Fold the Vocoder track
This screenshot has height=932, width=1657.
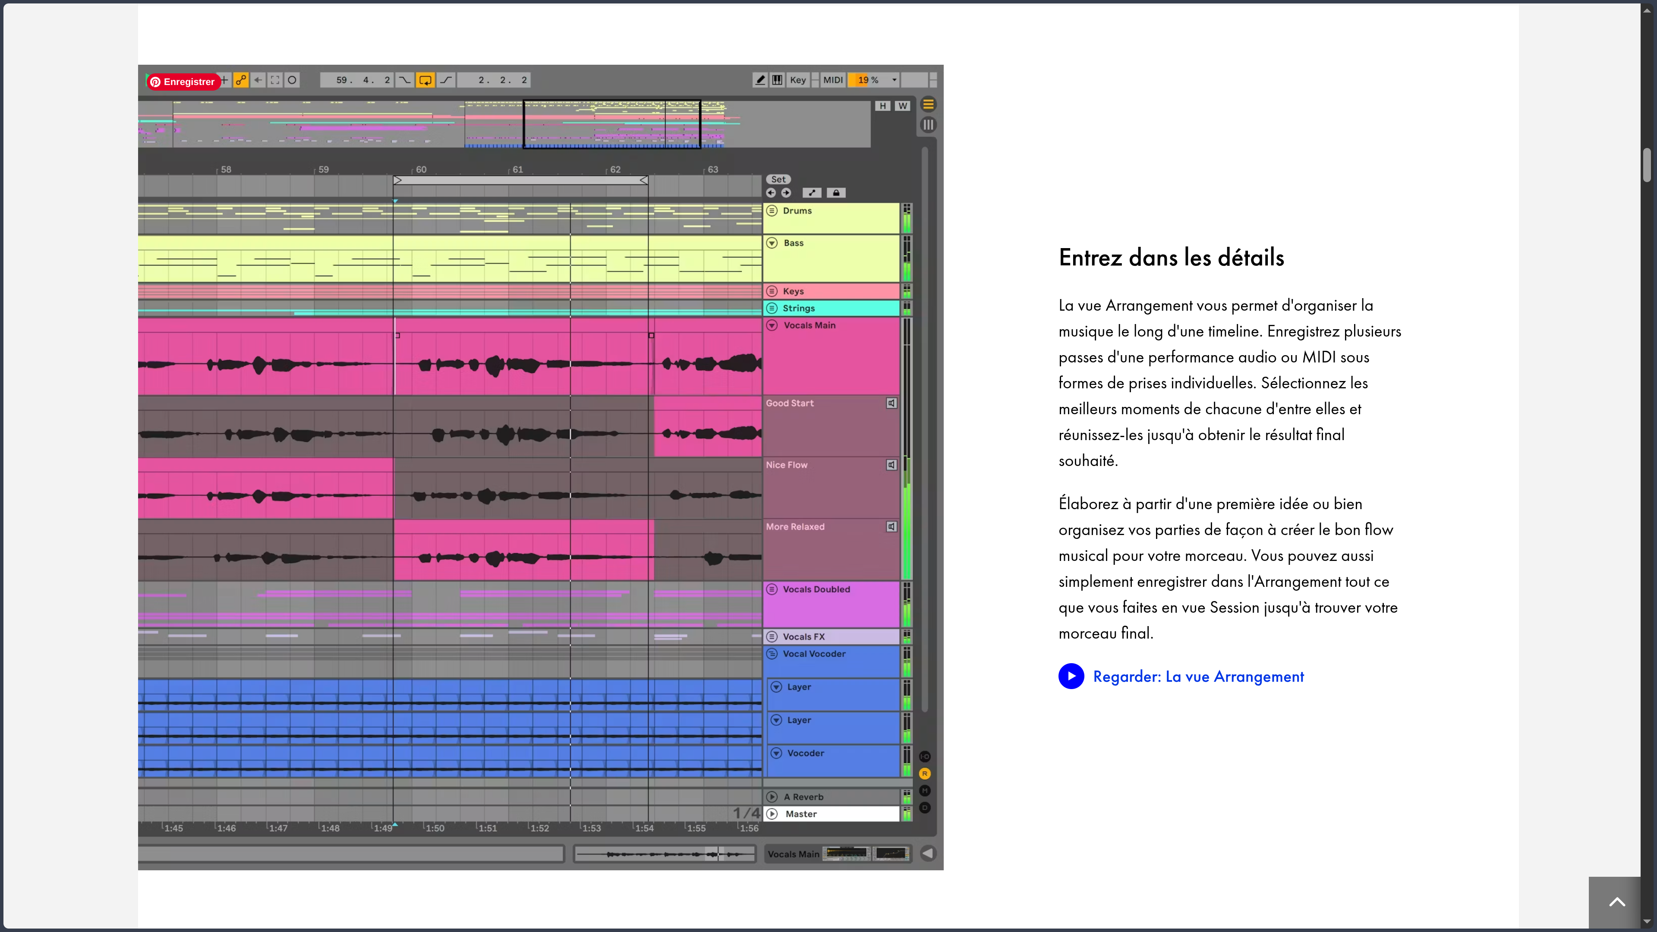pyautogui.click(x=776, y=753)
